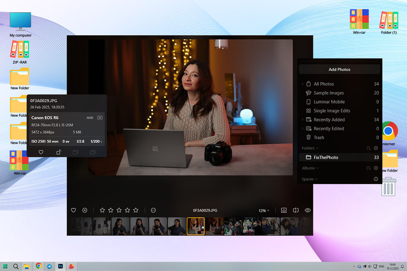Viewport: 407px width, 271px height.
Task: Select the FixThePhoto folder
Action: coord(339,157)
